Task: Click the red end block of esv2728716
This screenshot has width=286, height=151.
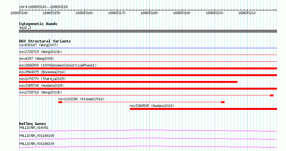Action: (x=272, y=95)
